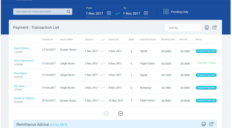
Task: Open the From date calendar icon
Action: (109, 13)
